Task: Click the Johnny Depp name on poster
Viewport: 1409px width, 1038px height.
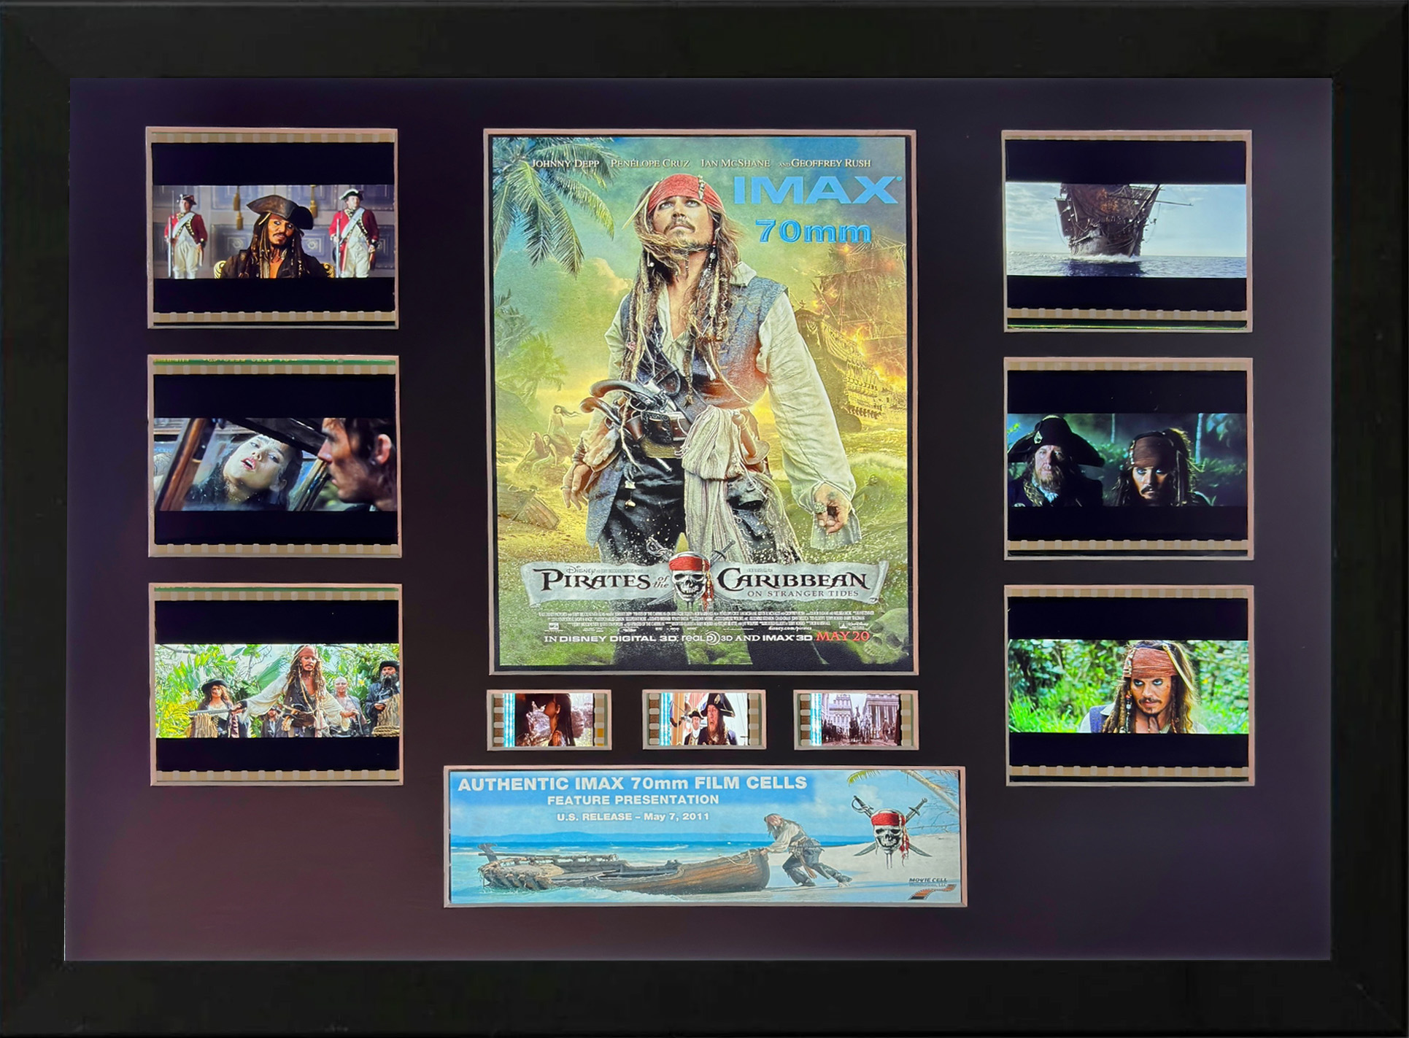Action: pos(565,163)
